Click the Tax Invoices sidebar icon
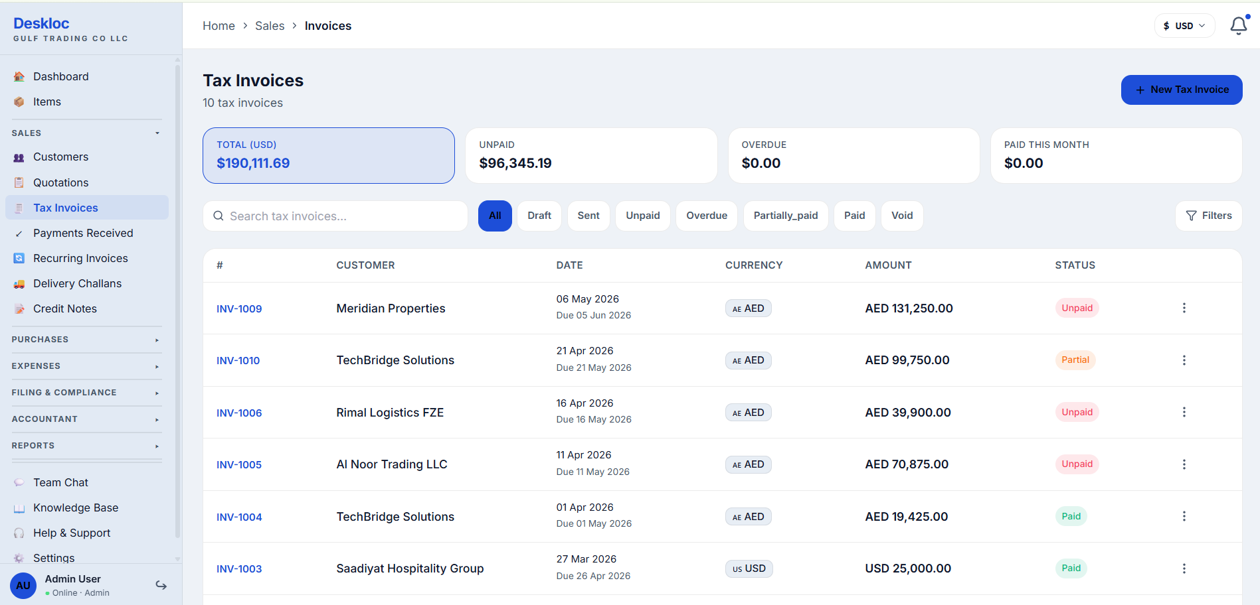Screen dimensions: 1260x605 [x=19, y=208]
